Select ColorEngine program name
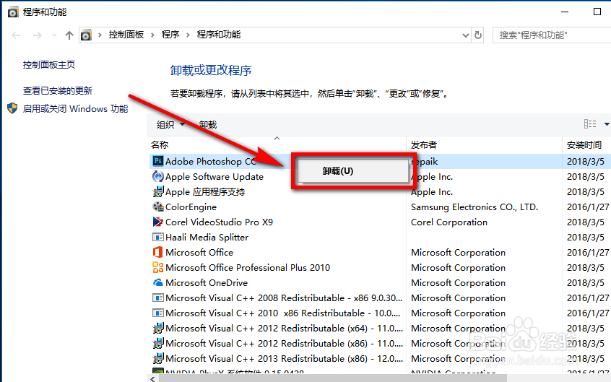Screen dimensions: 611x382 (x=191, y=207)
